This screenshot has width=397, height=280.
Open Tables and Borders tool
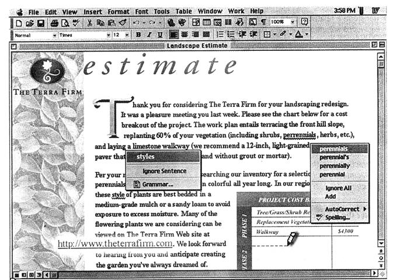coord(196,23)
